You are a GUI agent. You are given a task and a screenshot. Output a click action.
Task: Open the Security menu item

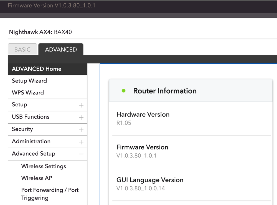pos(22,129)
